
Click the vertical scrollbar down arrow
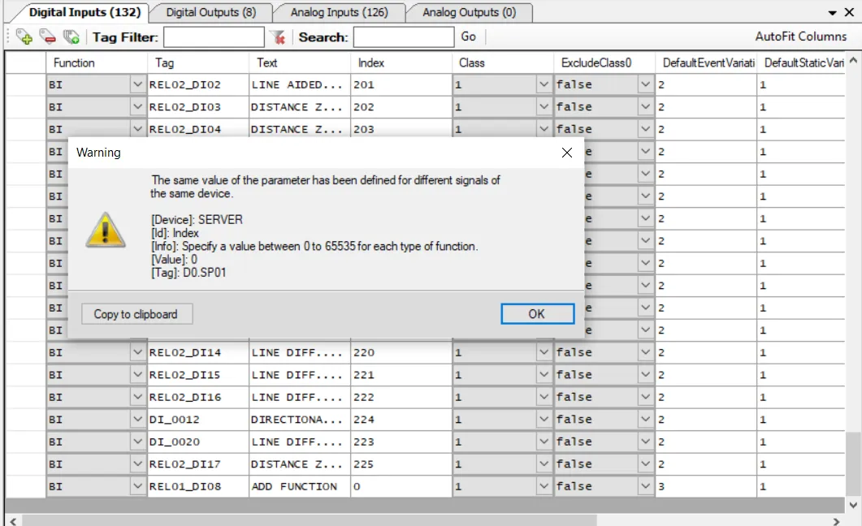(853, 505)
